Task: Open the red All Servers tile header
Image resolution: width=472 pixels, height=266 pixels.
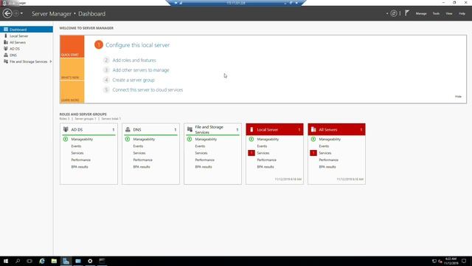Action: [x=336, y=129]
